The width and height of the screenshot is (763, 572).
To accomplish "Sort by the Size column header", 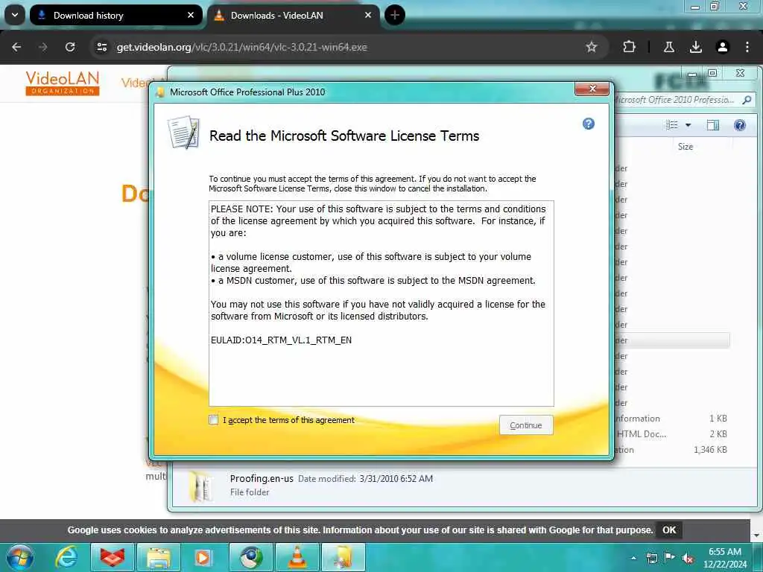I will click(686, 147).
